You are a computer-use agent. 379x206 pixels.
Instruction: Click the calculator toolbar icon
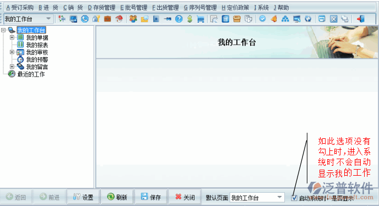(x=225, y=19)
